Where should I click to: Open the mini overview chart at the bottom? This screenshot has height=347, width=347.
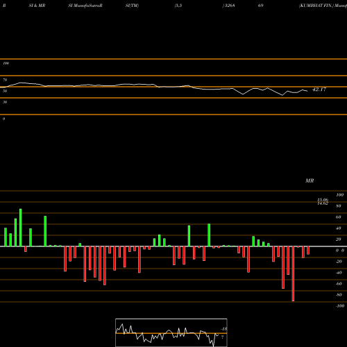pyautogui.click(x=171, y=332)
